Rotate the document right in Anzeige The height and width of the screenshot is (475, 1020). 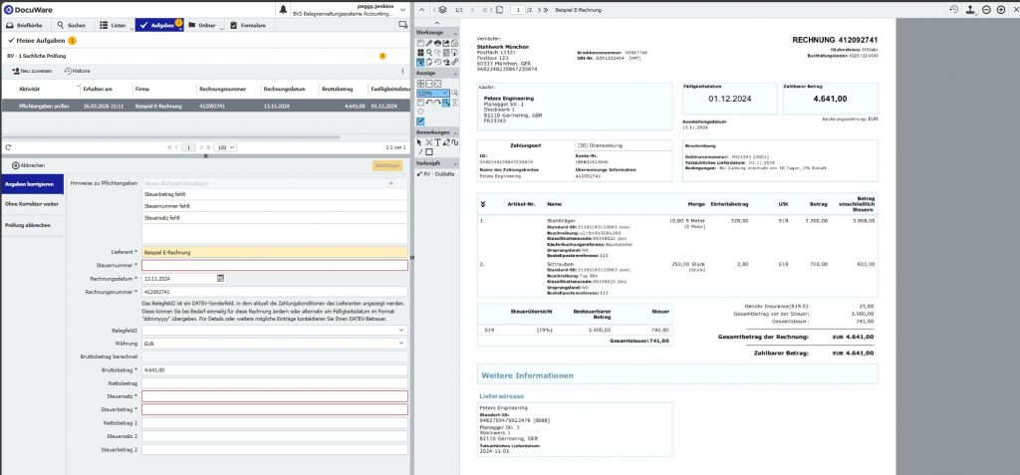coord(437,103)
